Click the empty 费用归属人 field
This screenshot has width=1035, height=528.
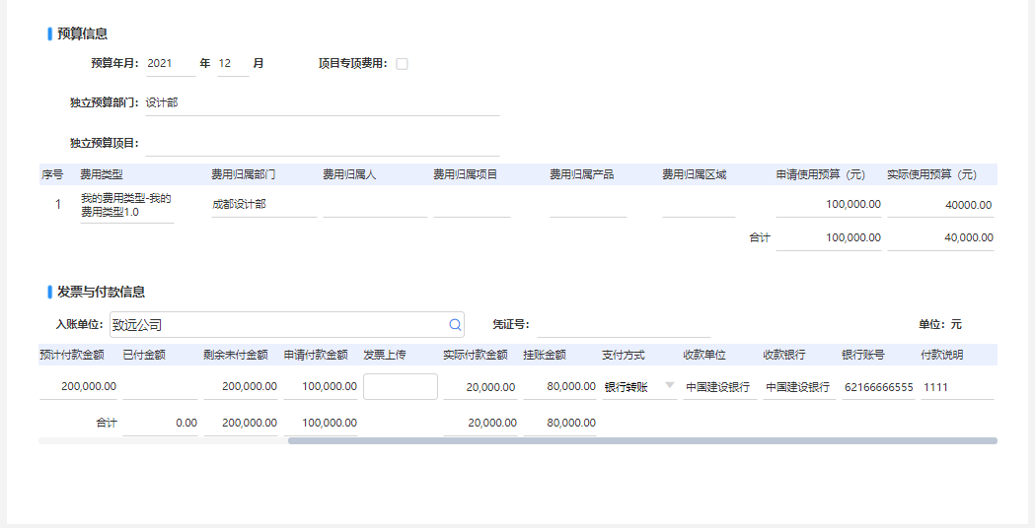(375, 204)
